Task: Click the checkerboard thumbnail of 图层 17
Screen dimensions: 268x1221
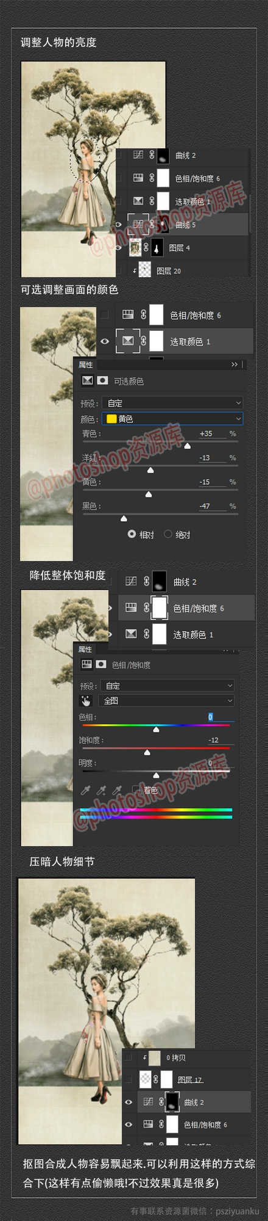Action: pos(146,1079)
